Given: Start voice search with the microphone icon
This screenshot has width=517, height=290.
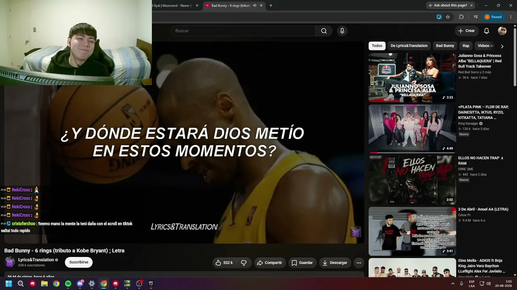Looking at the screenshot, I should (342, 31).
